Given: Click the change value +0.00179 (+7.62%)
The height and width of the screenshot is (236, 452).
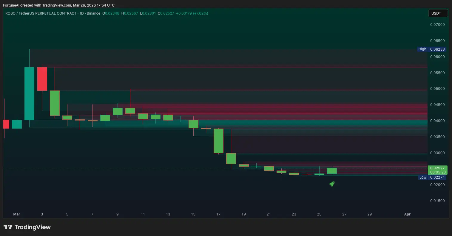Looking at the screenshot, I should point(192,13).
